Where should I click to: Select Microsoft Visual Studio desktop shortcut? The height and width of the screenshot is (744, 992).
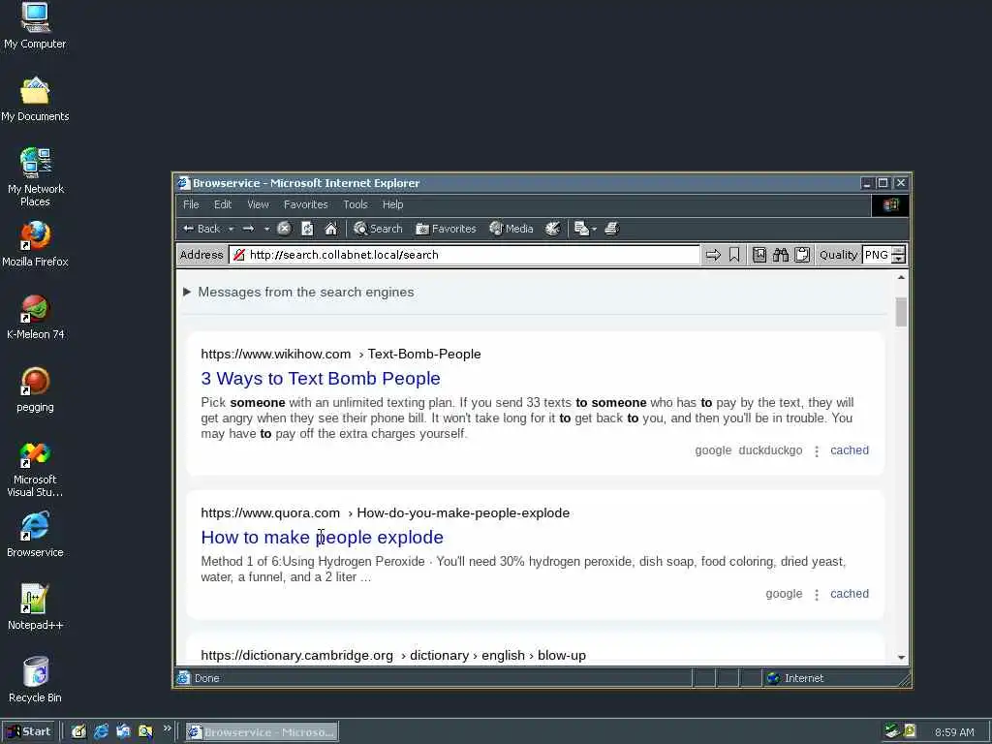point(35,470)
